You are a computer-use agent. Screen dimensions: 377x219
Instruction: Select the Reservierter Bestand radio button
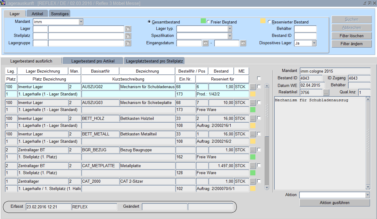269,22
